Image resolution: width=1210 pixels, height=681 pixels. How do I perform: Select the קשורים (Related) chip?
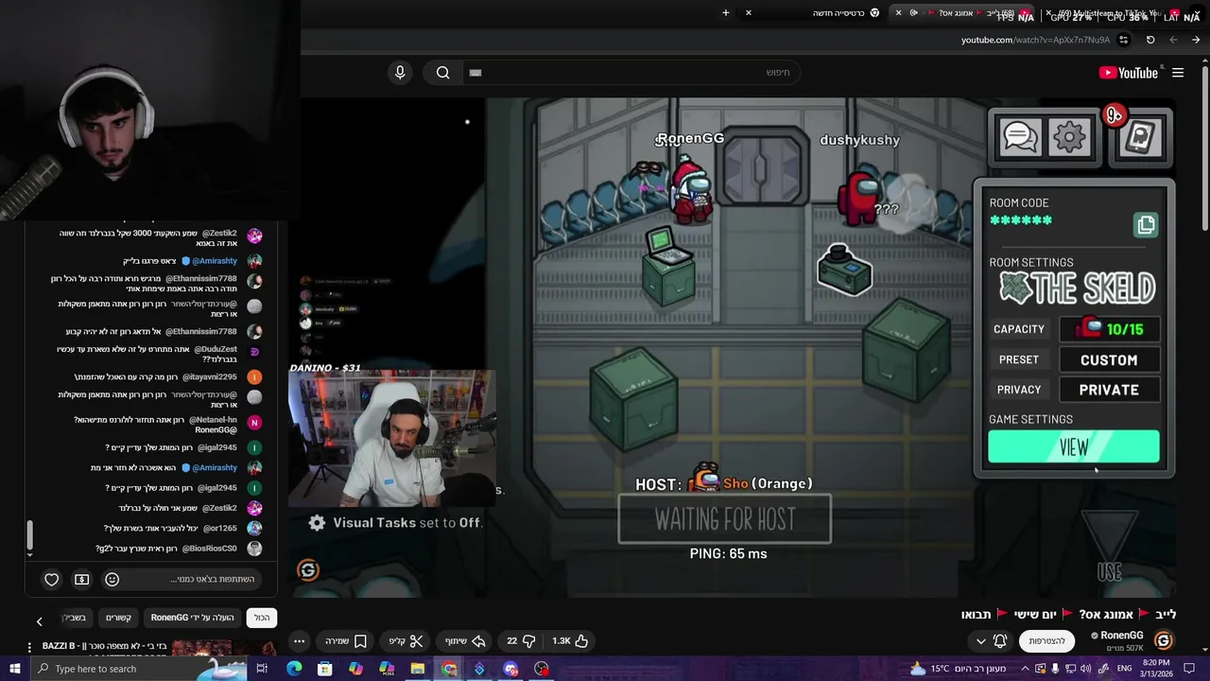coord(118,618)
